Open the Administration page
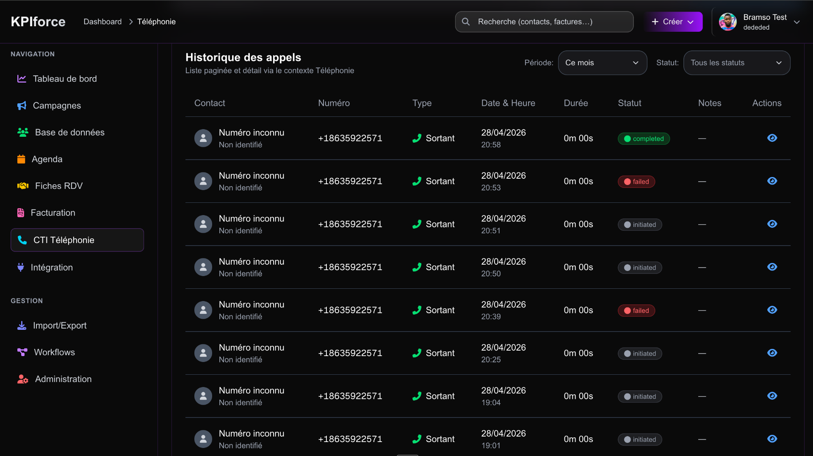This screenshot has height=456, width=813. point(63,379)
